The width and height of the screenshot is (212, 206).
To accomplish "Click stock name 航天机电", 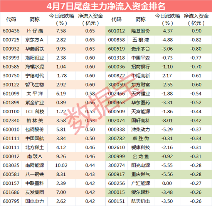I will point(141,201).
